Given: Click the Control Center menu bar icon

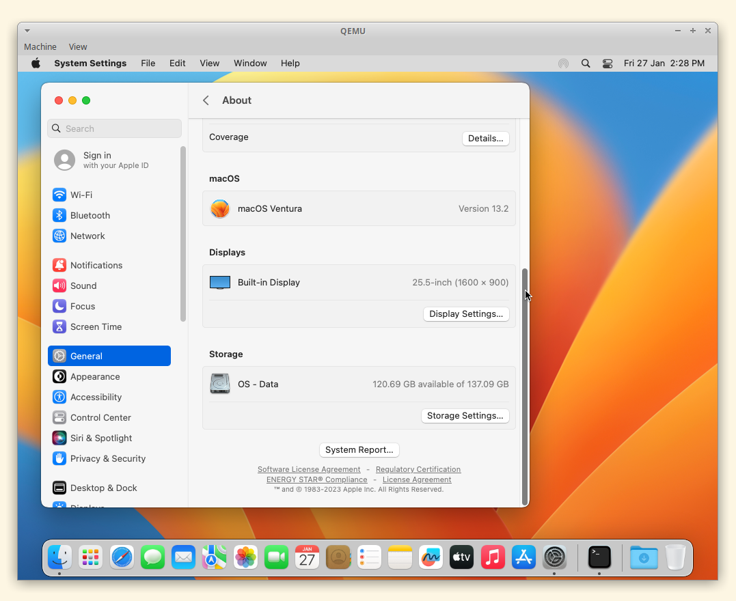Looking at the screenshot, I should coord(608,64).
